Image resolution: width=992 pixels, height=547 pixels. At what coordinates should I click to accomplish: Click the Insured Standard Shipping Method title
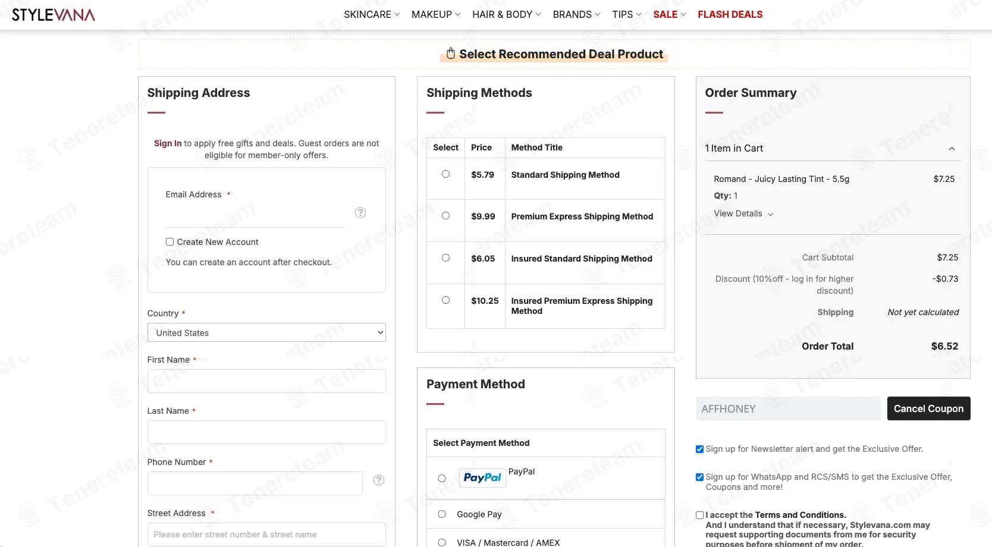[x=582, y=259]
